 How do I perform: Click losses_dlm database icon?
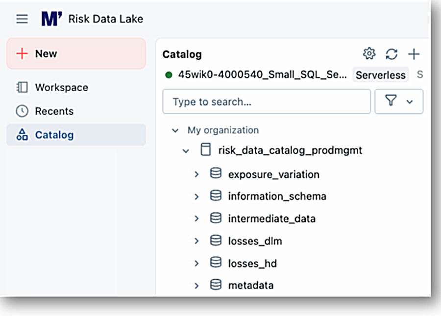pyautogui.click(x=216, y=241)
